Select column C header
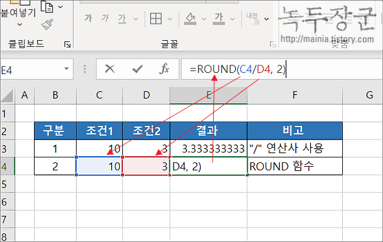 pyautogui.click(x=99, y=96)
